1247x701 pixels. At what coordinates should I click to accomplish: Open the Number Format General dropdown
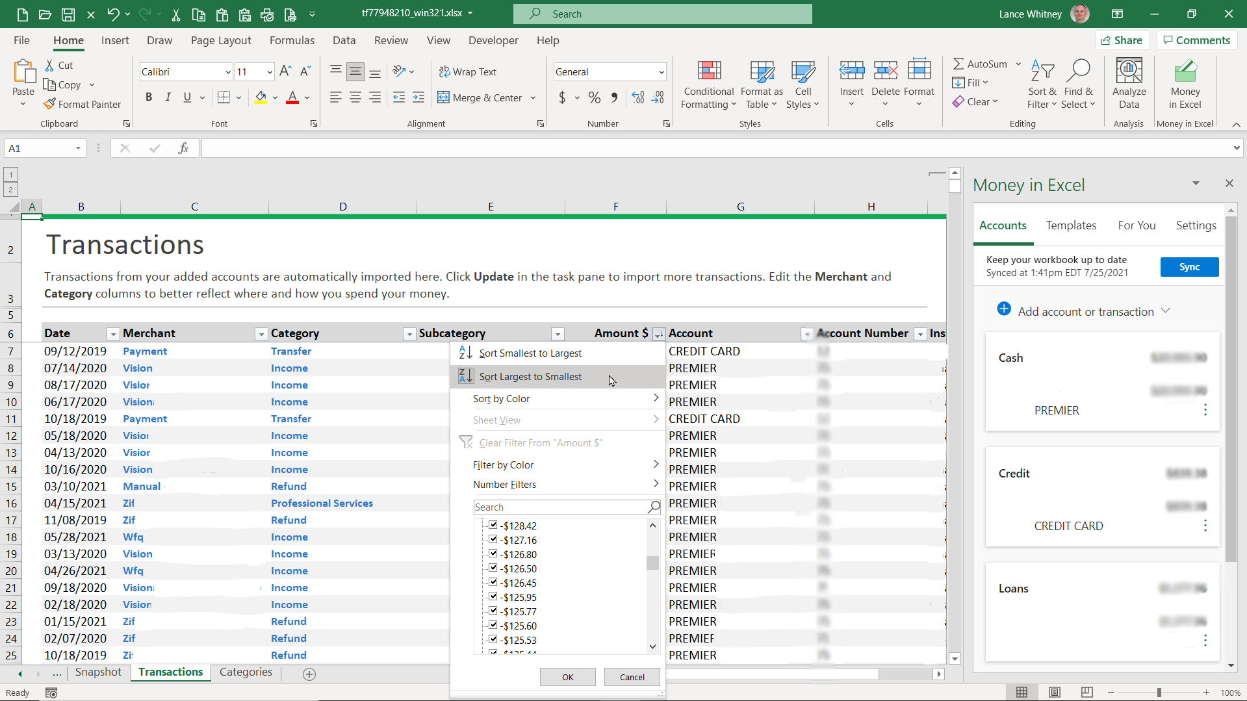coord(662,72)
